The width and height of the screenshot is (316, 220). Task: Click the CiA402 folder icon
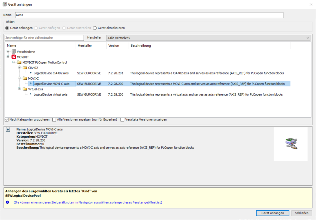pyautogui.click(x=25, y=68)
